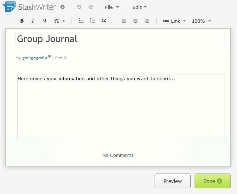Viewport: 237px width, 194px height.
Task: Toggle italic formatting
Action: [x=33, y=21]
